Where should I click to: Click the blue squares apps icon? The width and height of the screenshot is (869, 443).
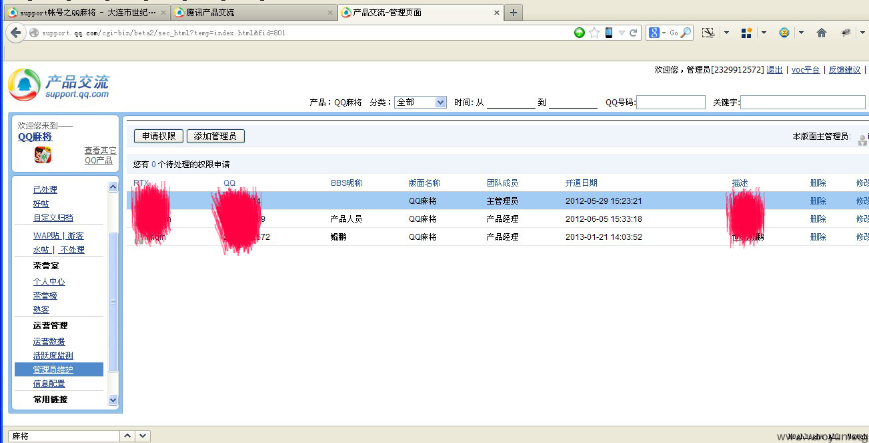(746, 33)
